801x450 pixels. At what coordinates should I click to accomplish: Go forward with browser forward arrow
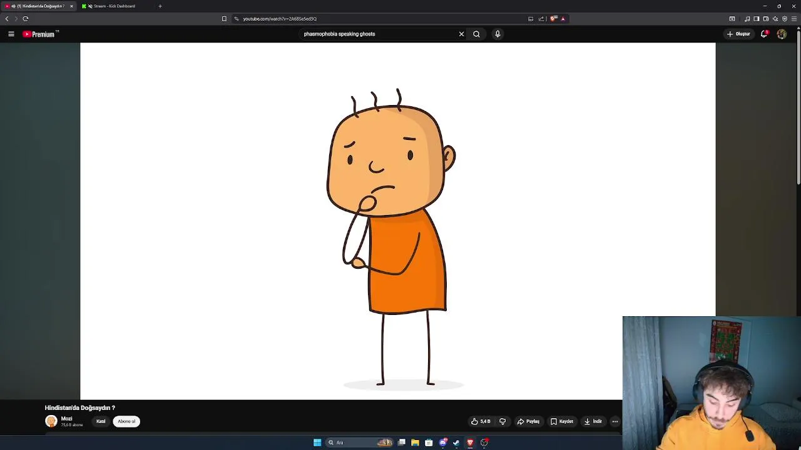[x=16, y=19]
